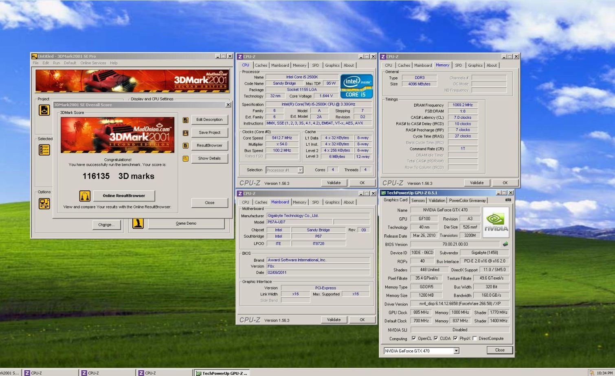Viewport: 615px width, 376px height.
Task: Click the Driver Version field in GPU-Z
Action: click(x=460, y=304)
